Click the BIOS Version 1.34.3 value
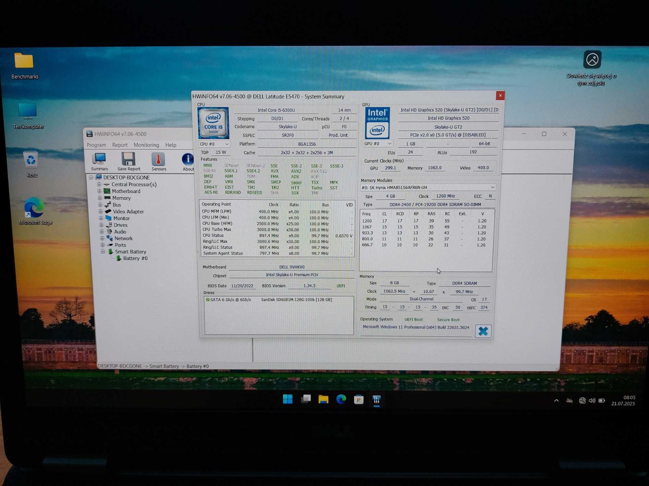The height and width of the screenshot is (486, 649). pyautogui.click(x=309, y=286)
